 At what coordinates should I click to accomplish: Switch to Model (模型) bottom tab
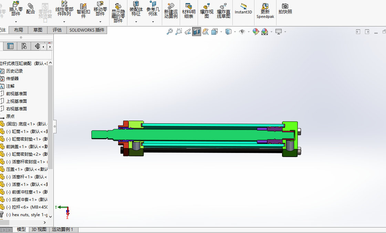21,229
